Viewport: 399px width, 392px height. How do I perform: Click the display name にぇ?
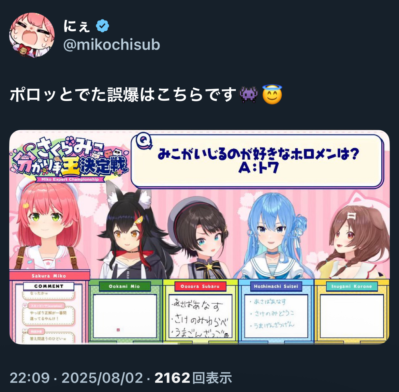coord(77,26)
